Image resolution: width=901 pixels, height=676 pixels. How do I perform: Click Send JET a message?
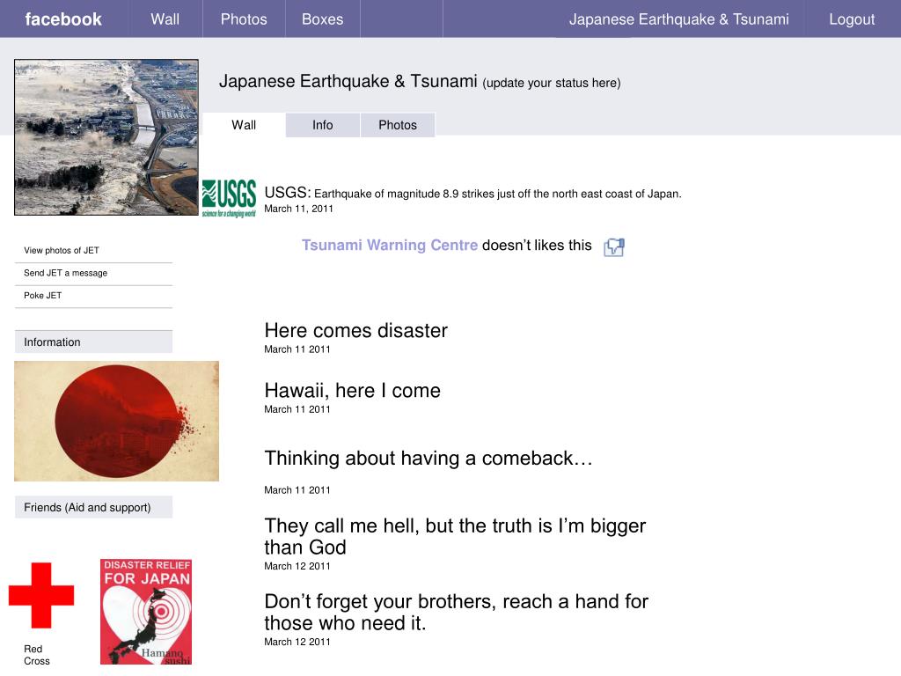click(x=65, y=273)
